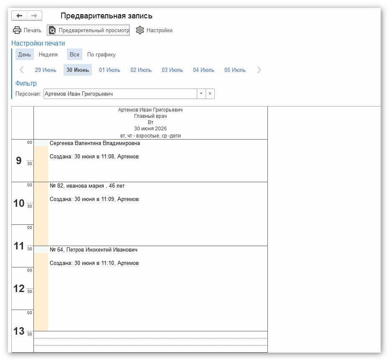Show previous dates with left chevron

click(22, 70)
